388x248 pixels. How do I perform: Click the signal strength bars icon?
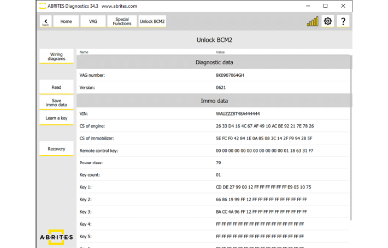coord(313,22)
